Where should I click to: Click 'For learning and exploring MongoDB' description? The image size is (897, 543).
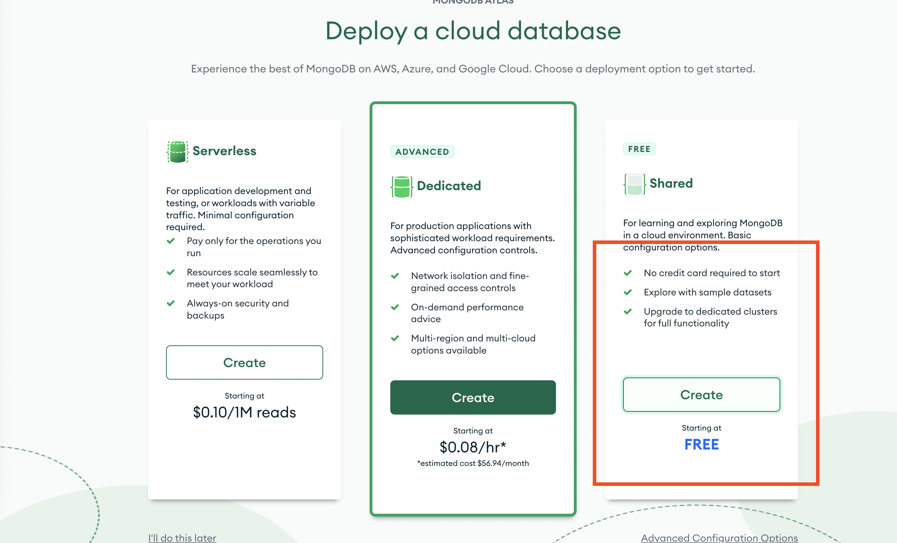pyautogui.click(x=703, y=235)
